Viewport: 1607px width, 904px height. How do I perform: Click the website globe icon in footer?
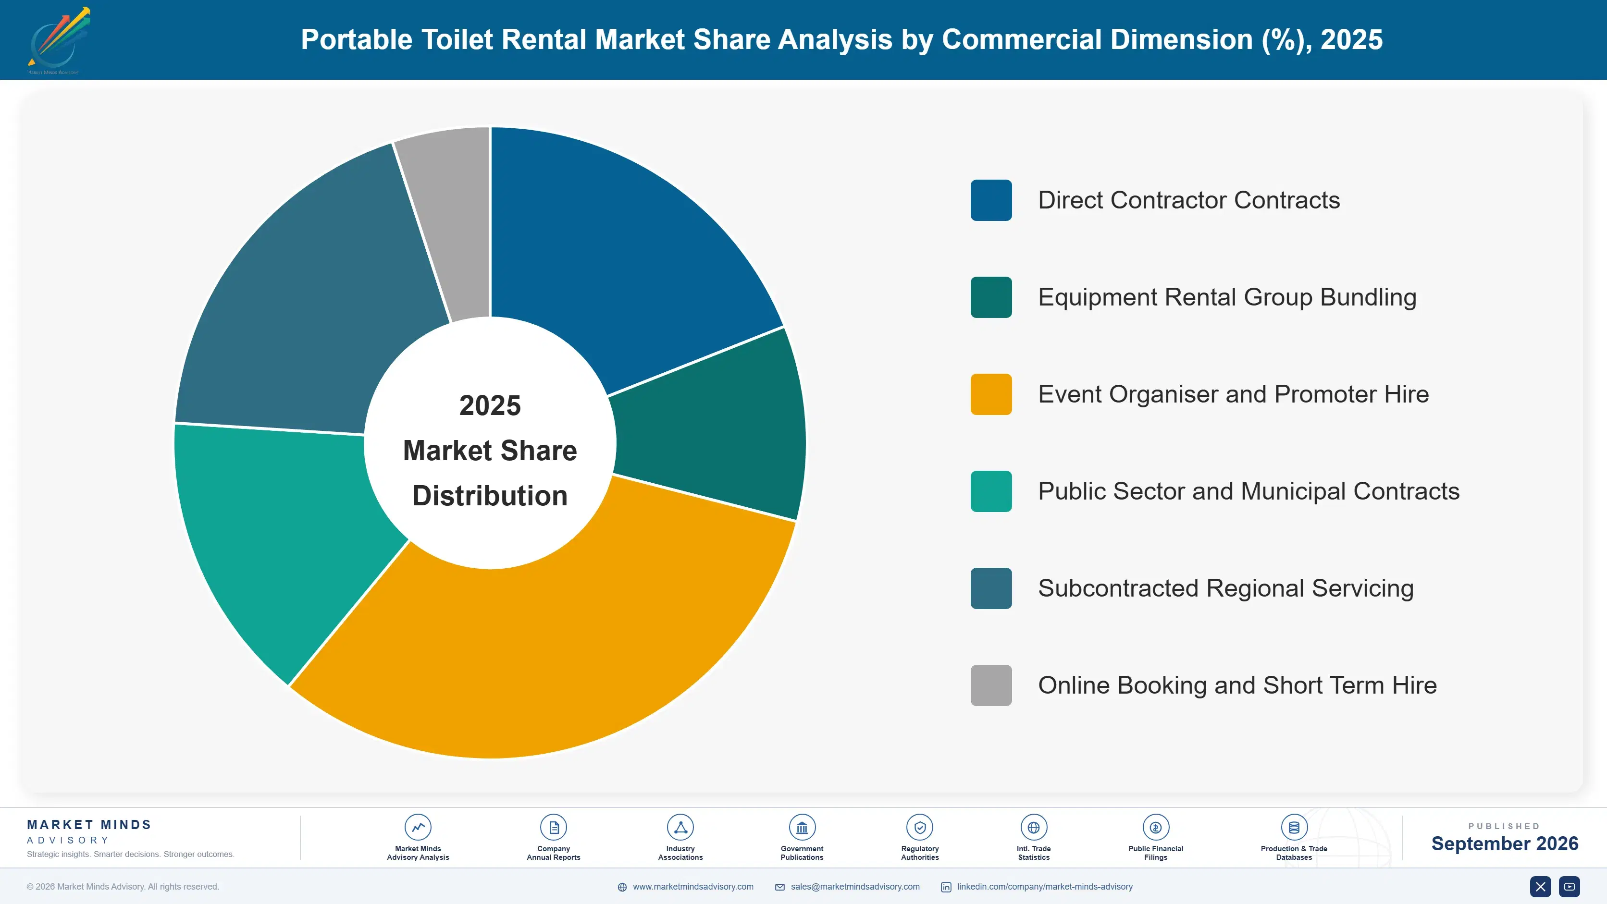point(622,887)
